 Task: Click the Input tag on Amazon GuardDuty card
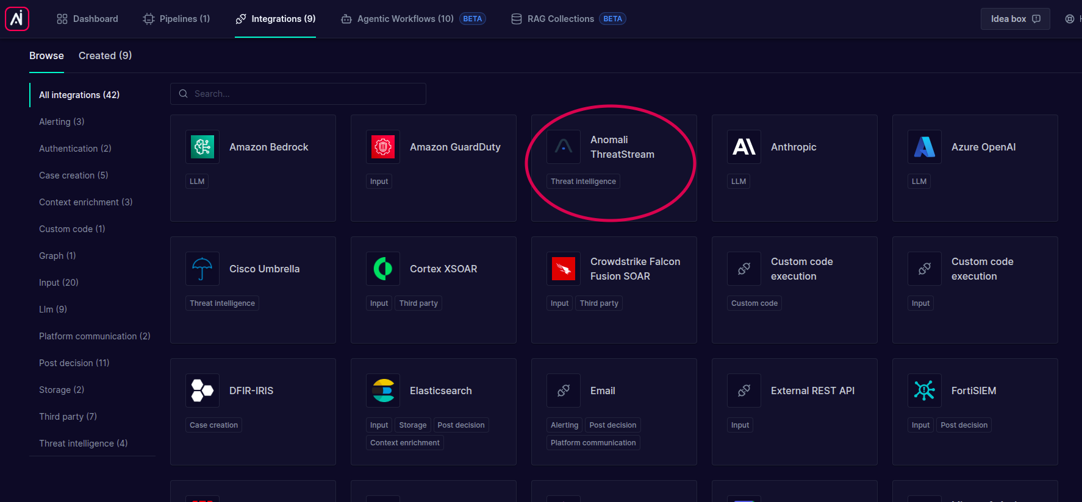pyautogui.click(x=379, y=182)
